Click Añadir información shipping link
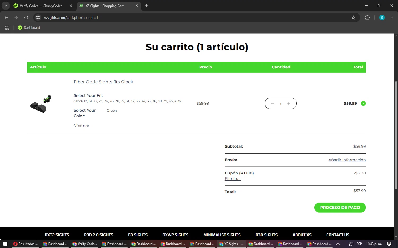 (x=347, y=160)
